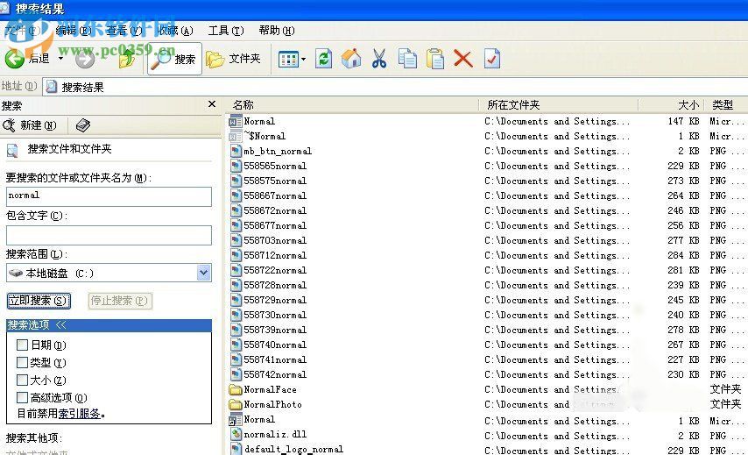
Task: Open the 查看(V) menu
Action: point(124,31)
